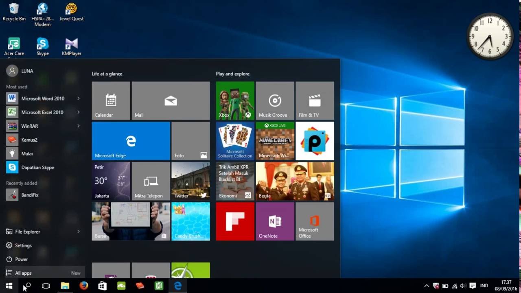Open the OneNote tile
The image size is (521, 293).
(275, 221)
